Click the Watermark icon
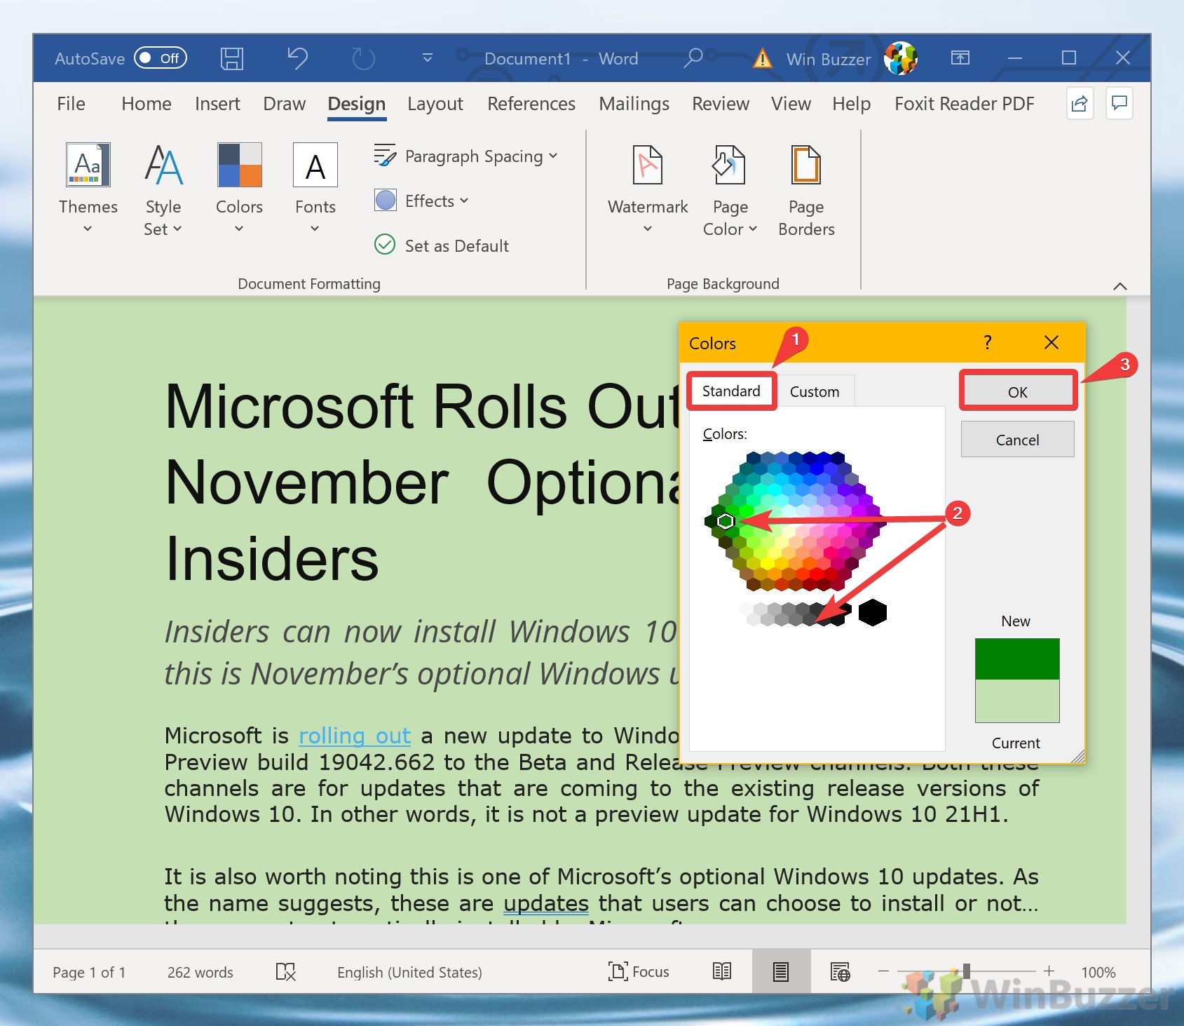The image size is (1184, 1026). [648, 165]
